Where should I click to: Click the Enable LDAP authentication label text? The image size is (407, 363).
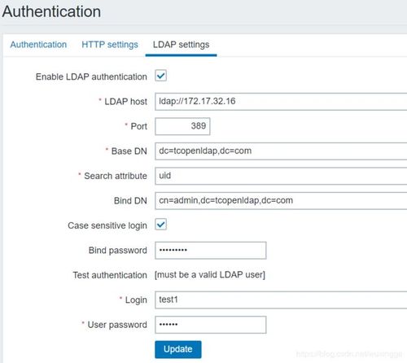click(x=91, y=77)
